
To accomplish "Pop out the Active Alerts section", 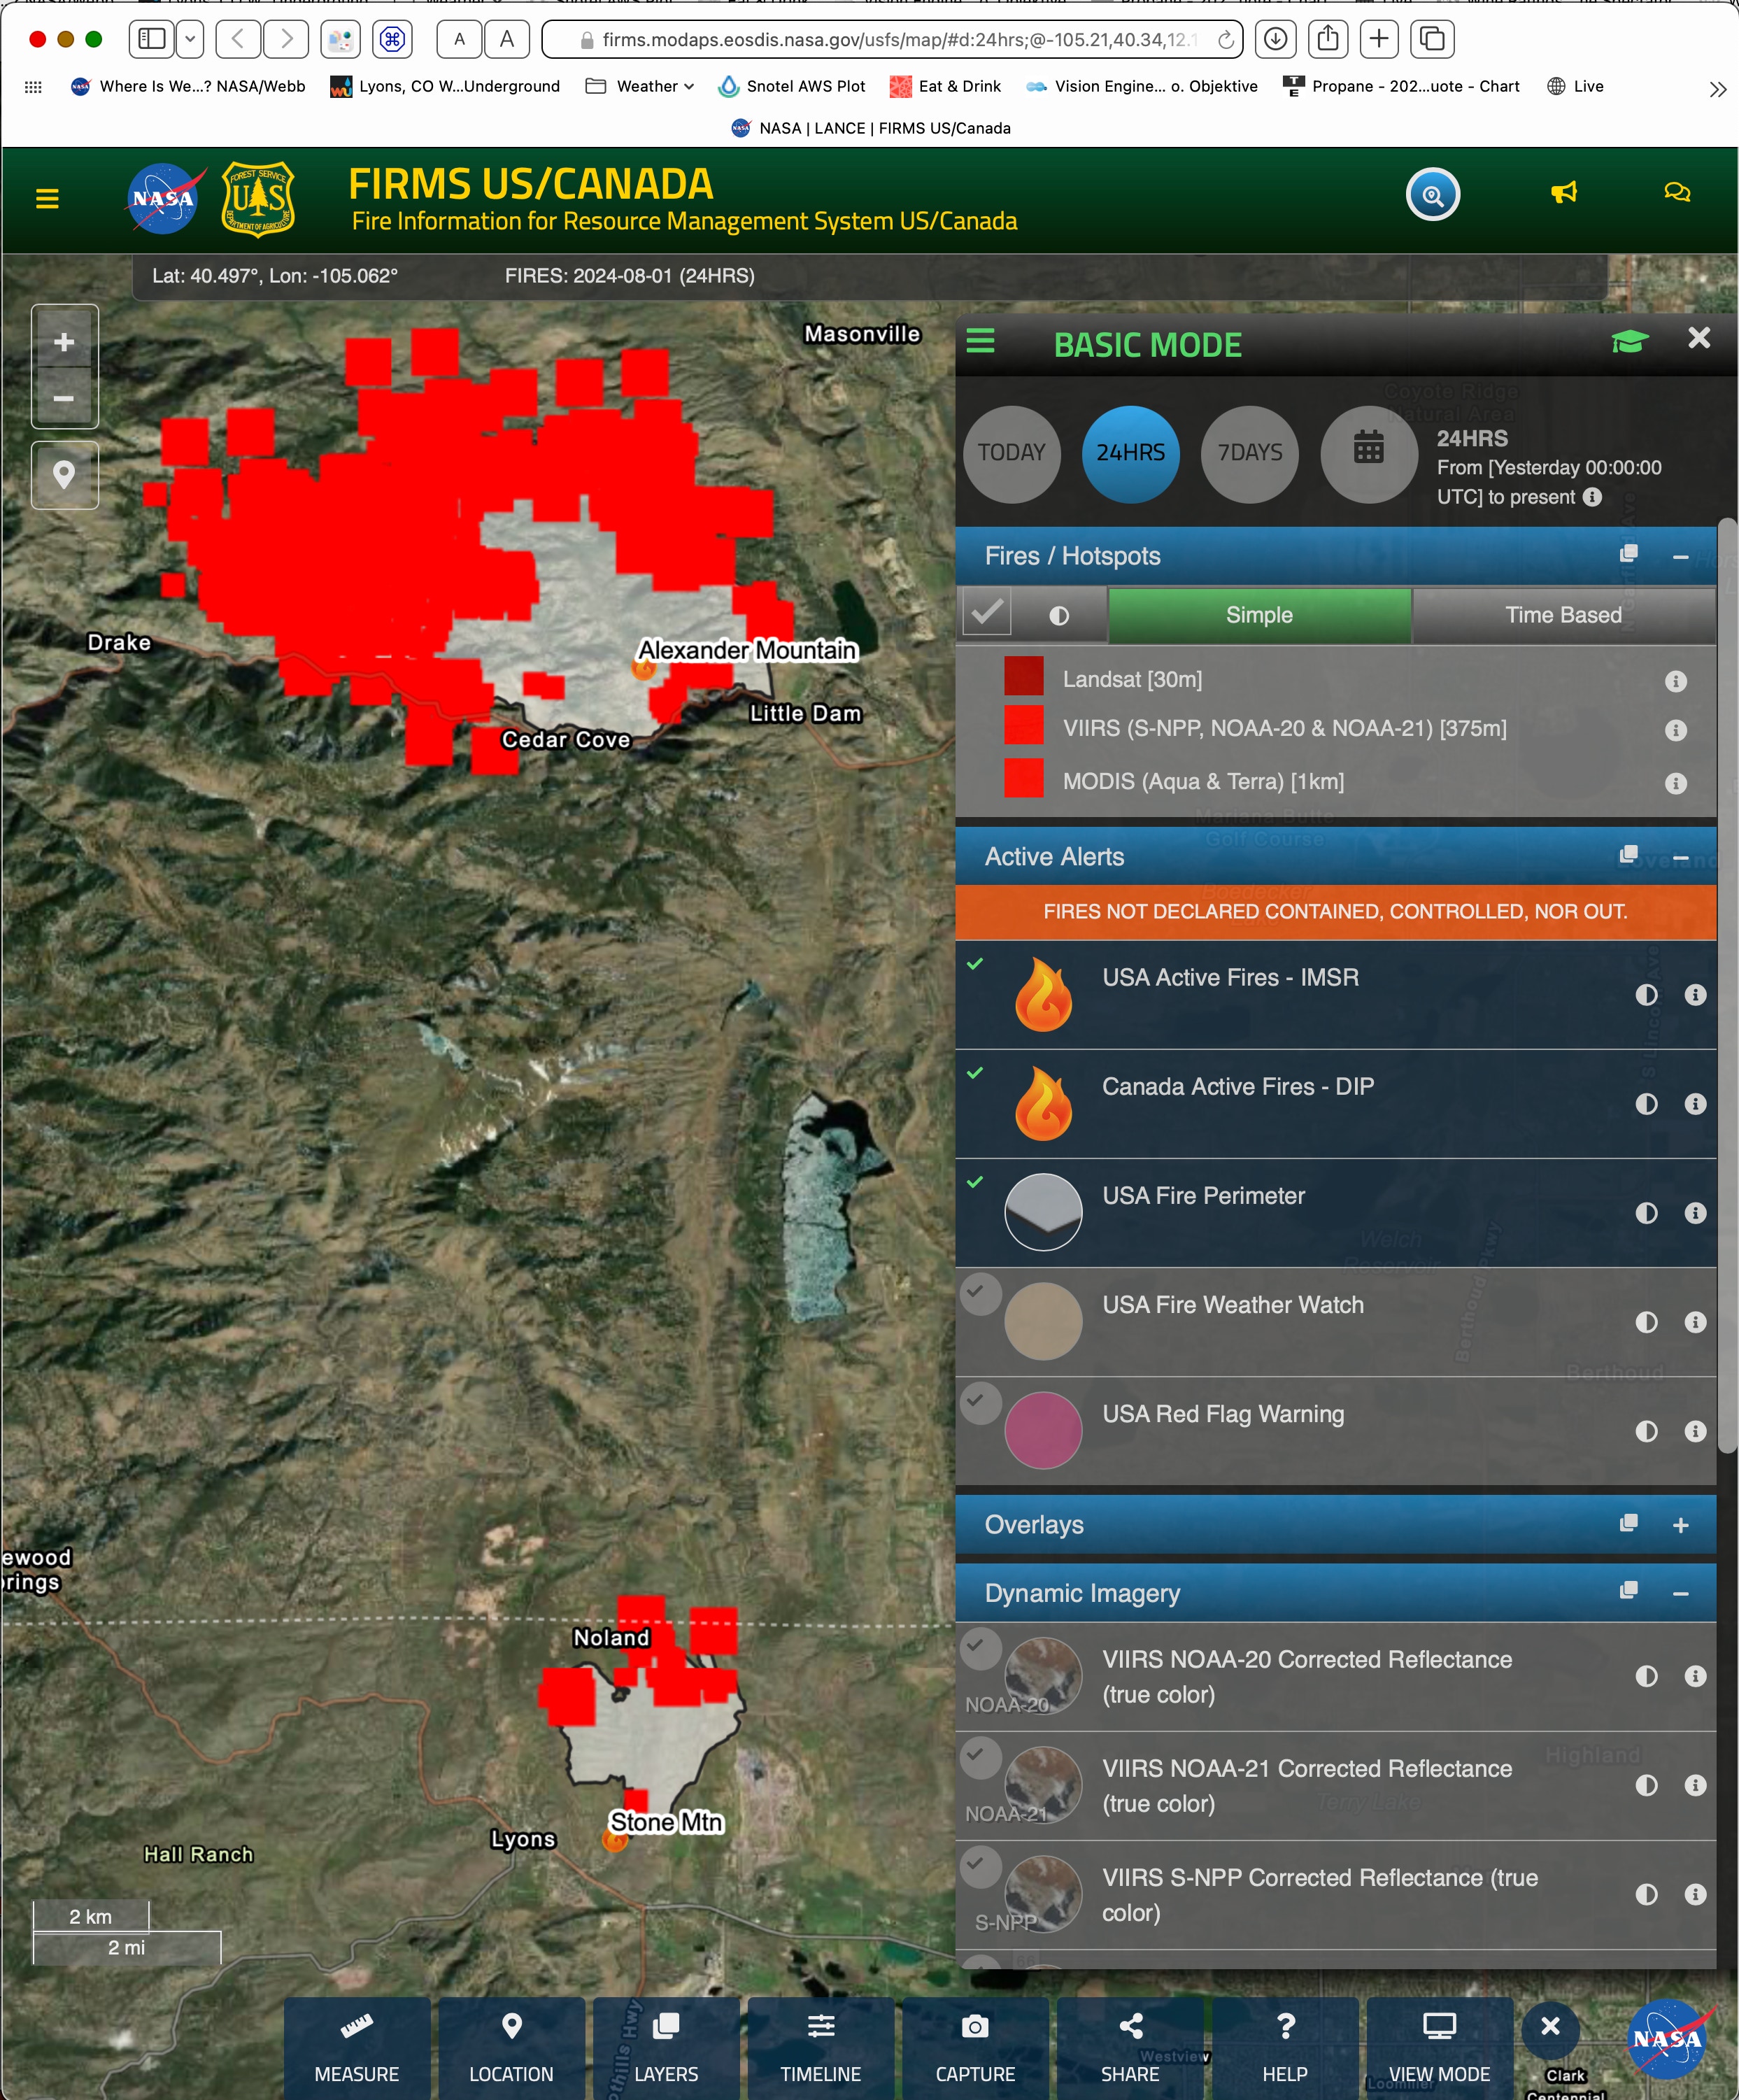I will click(1628, 855).
